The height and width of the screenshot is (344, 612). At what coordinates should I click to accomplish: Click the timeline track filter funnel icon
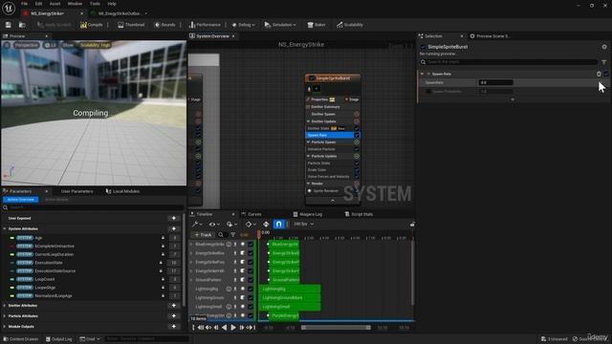point(233,235)
